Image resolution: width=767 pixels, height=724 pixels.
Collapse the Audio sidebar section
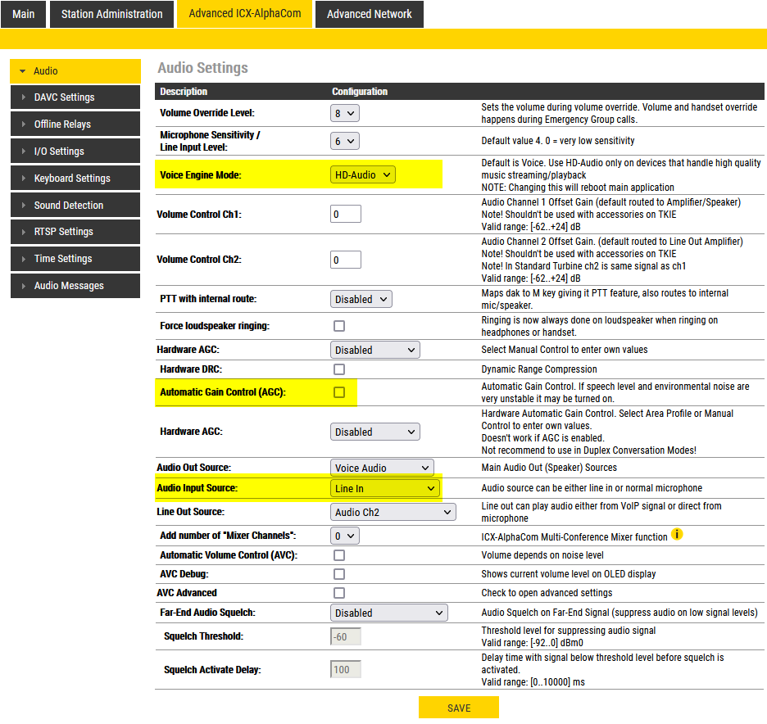(23, 71)
